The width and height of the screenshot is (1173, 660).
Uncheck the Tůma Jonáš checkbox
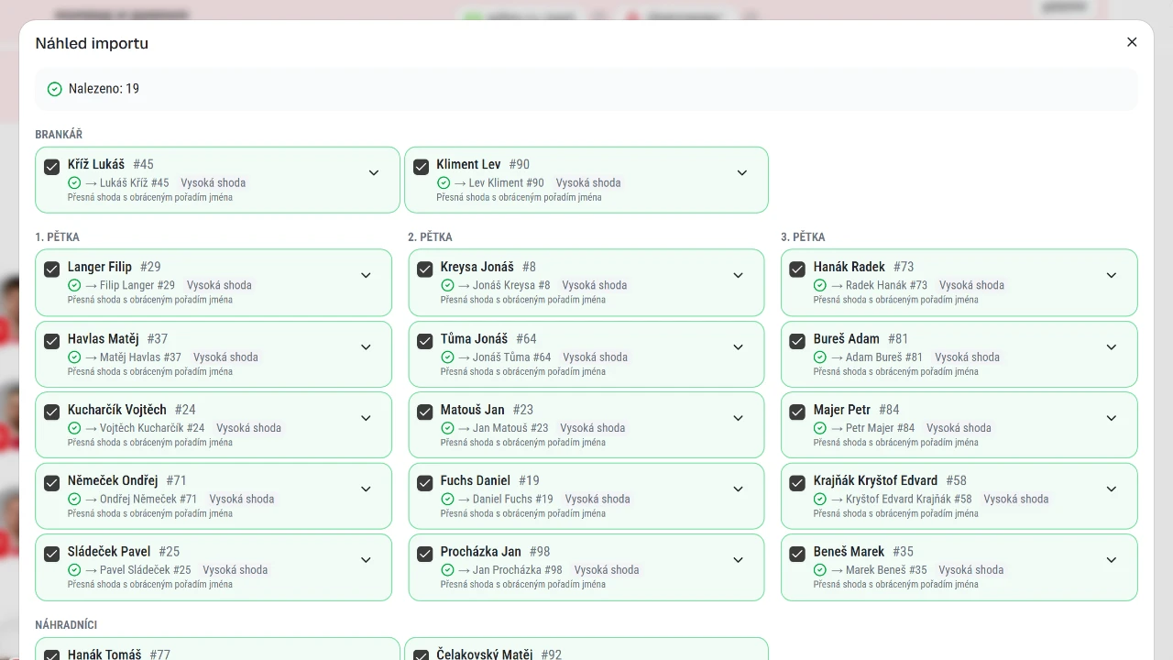coord(425,341)
